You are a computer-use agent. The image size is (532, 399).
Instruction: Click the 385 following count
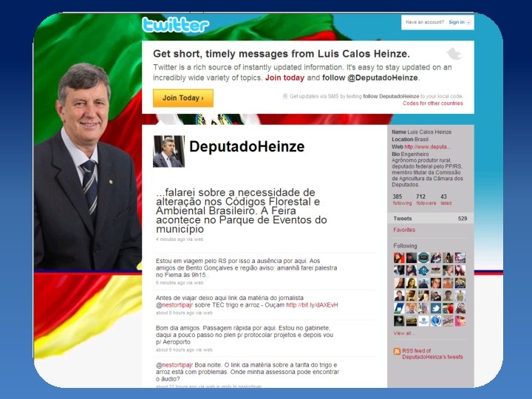coord(402,199)
